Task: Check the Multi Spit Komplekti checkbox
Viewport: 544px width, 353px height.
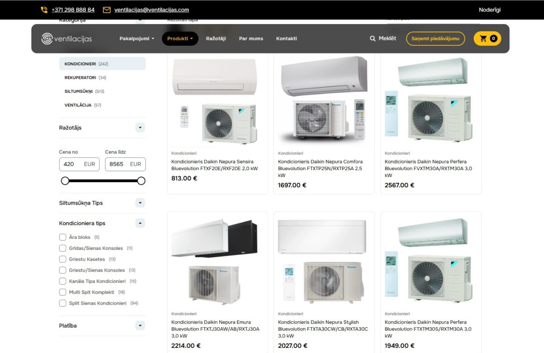Action: click(x=63, y=292)
